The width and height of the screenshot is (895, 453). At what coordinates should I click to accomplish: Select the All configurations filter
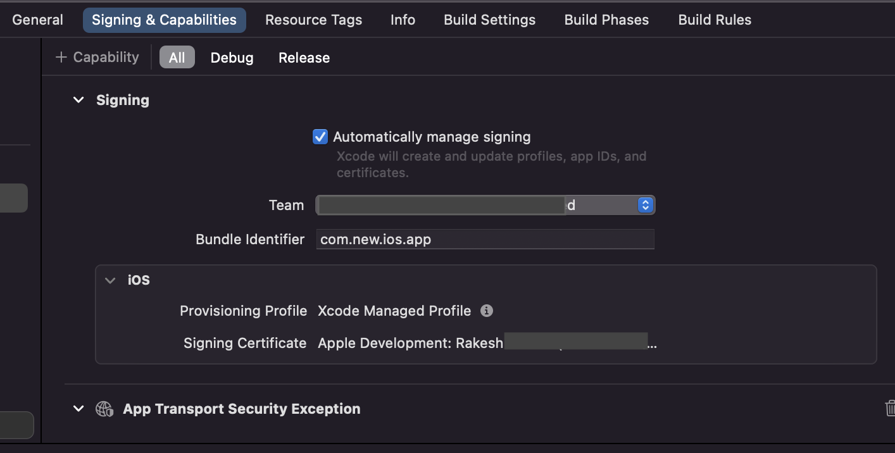(x=177, y=58)
